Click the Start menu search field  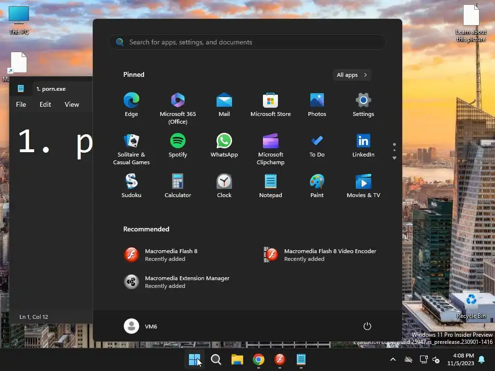(x=247, y=42)
